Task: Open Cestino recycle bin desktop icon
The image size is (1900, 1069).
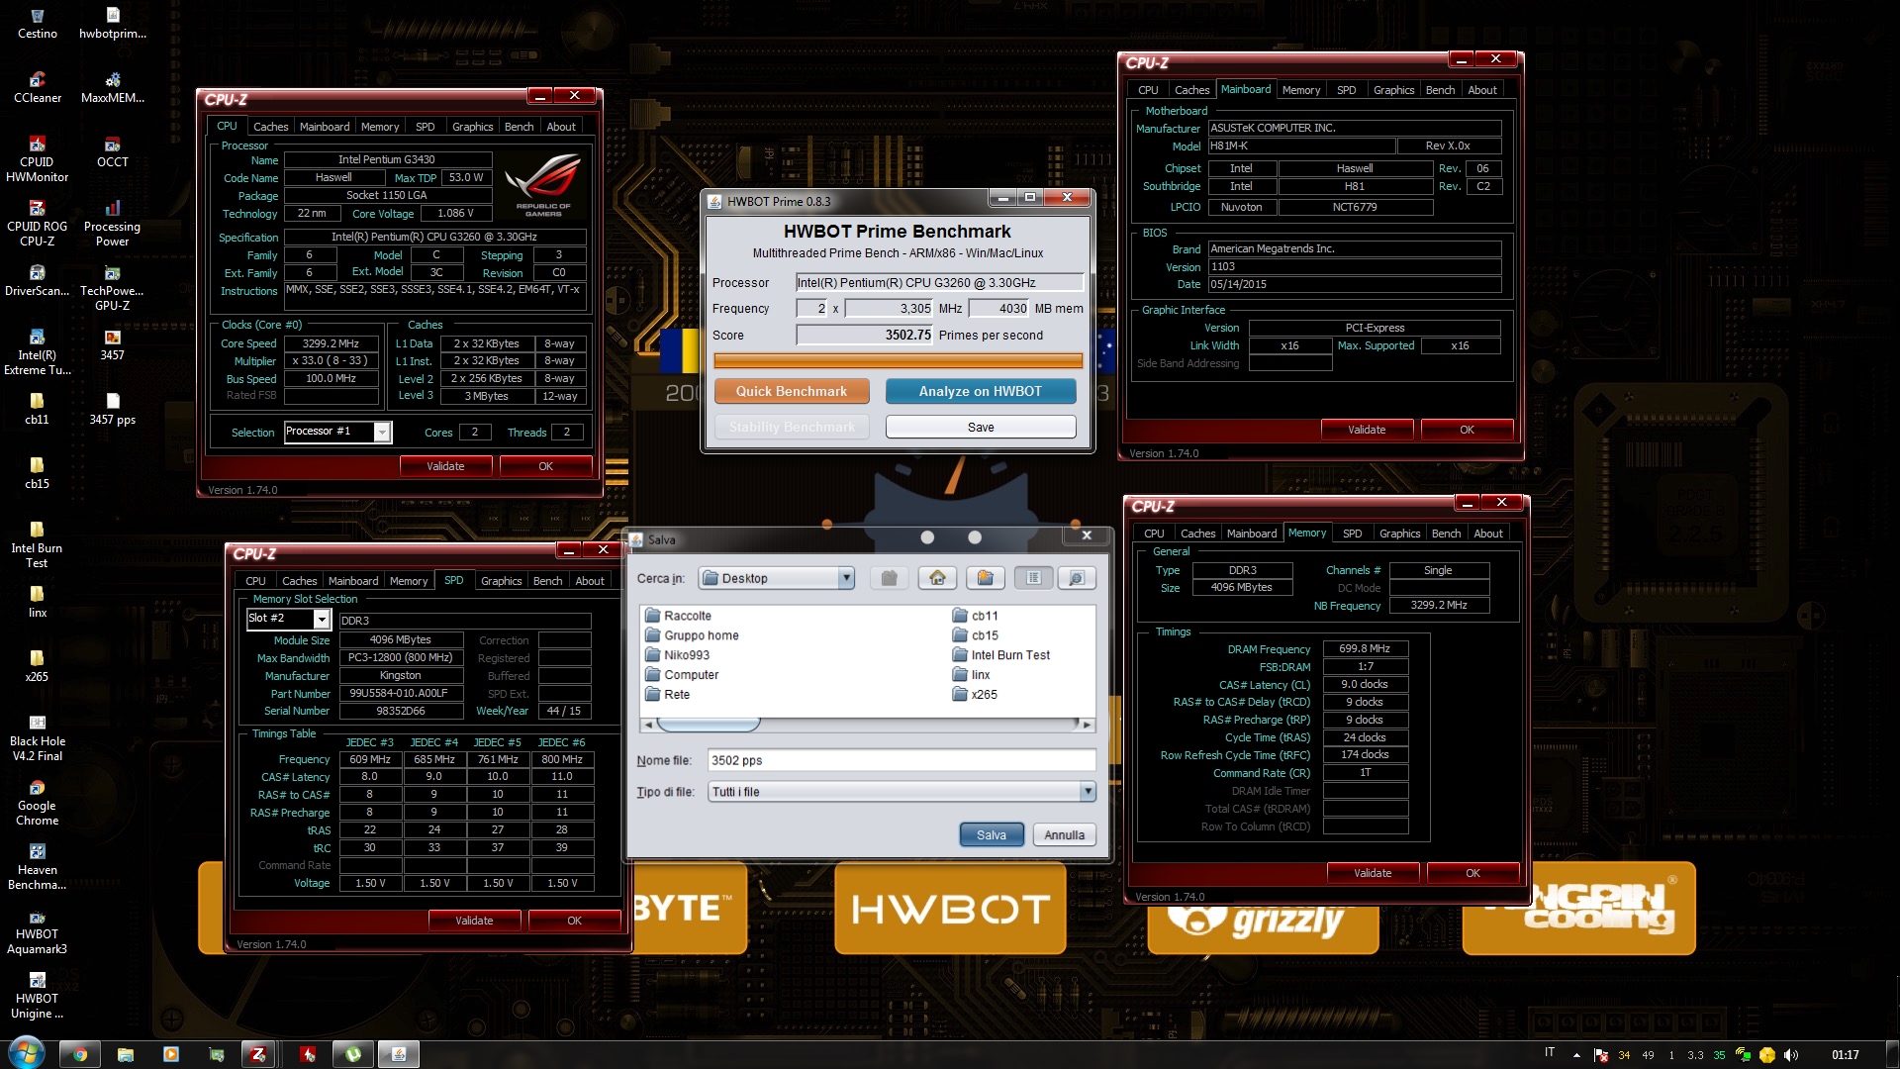Action: (x=37, y=25)
